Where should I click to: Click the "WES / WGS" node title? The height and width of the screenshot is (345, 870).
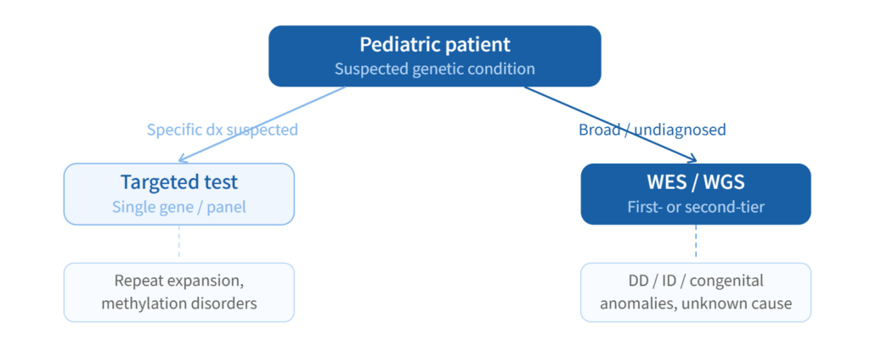(696, 182)
